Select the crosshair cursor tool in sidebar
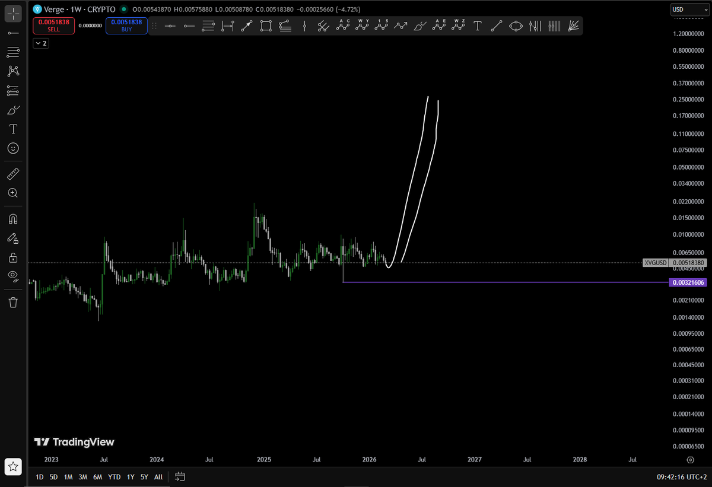This screenshot has width=712, height=487. 13,12
